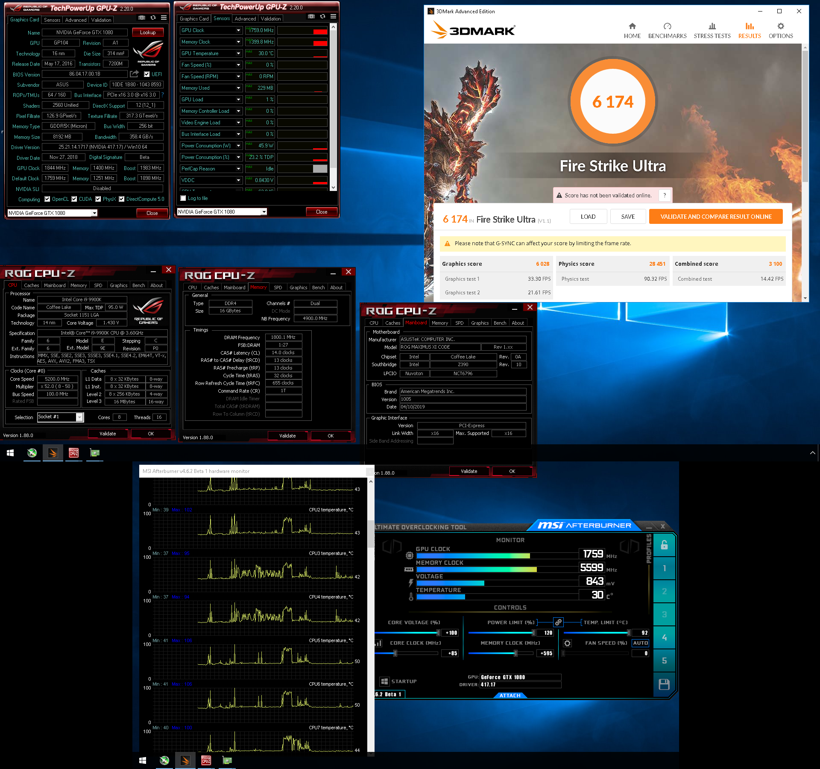Open Bench tab in the CPU-Z mainboard window
The width and height of the screenshot is (820, 769).
(x=500, y=323)
